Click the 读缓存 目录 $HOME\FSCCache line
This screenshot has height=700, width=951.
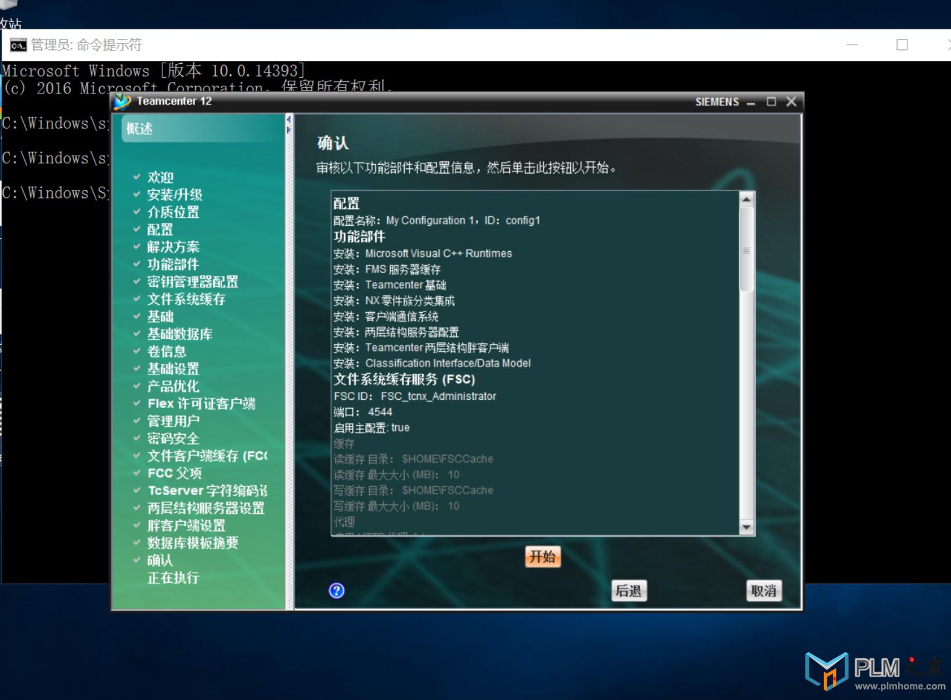coord(413,459)
